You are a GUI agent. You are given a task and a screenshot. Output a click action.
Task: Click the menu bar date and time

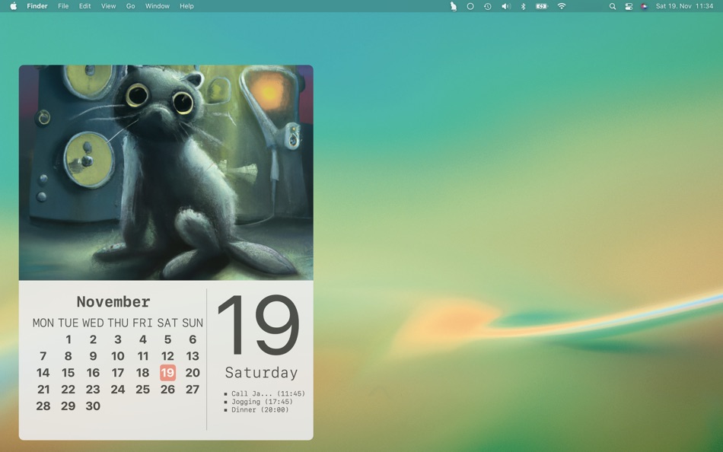[x=684, y=6]
